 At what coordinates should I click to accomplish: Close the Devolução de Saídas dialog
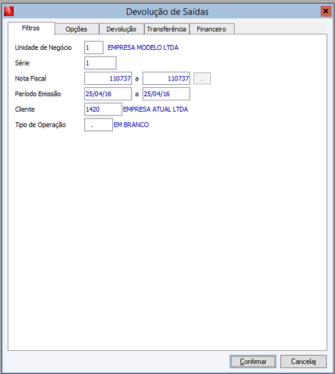point(326,11)
